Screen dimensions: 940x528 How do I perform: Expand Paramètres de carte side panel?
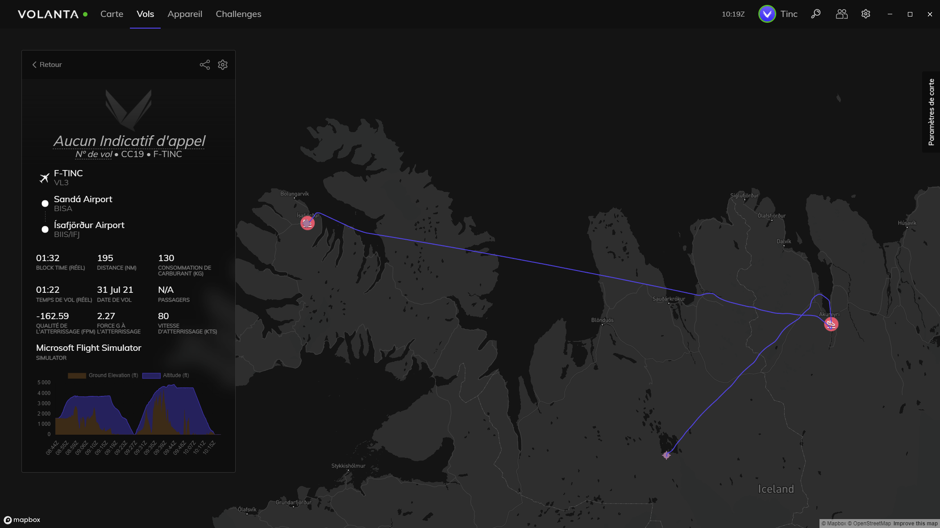click(931, 112)
